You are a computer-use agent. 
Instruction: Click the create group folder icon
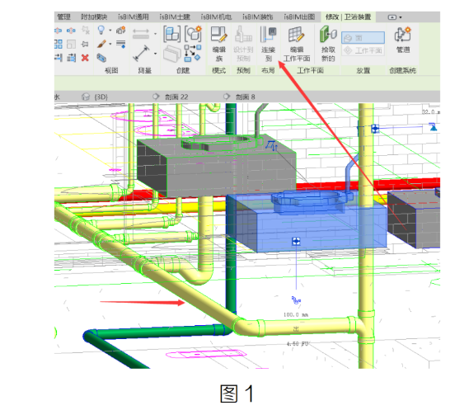[171, 54]
